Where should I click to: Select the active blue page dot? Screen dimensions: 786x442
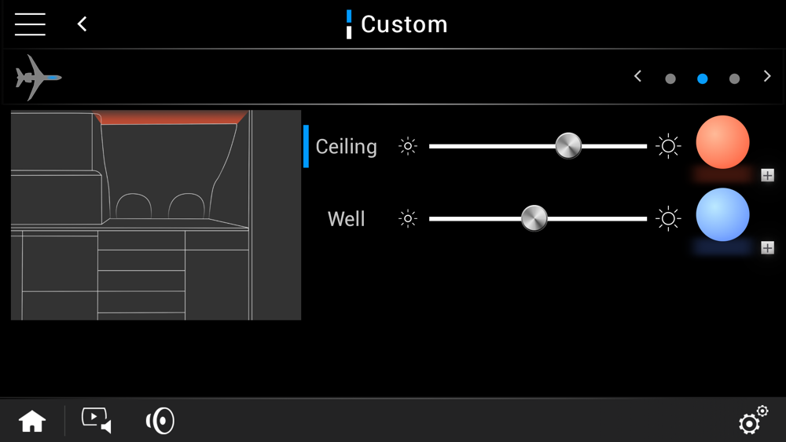(702, 79)
